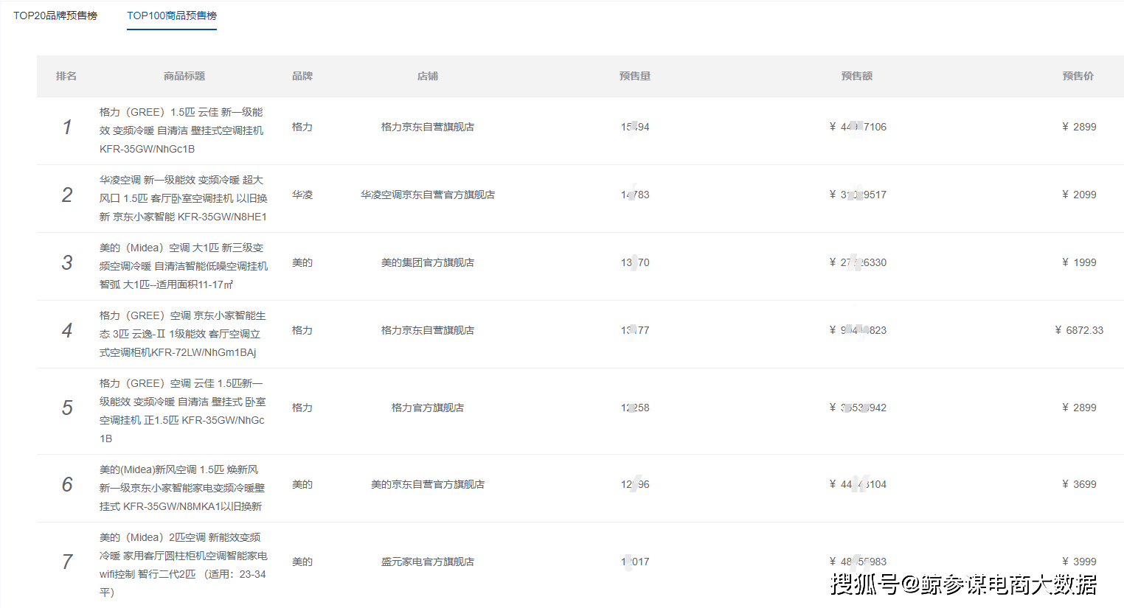Click store 美的集团官方旗舰店
This screenshot has width=1124, height=608.
point(428,262)
